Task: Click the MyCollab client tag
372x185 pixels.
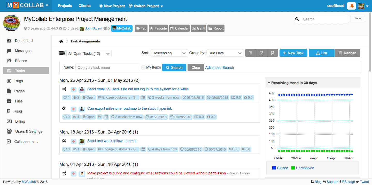Action: click(122, 28)
